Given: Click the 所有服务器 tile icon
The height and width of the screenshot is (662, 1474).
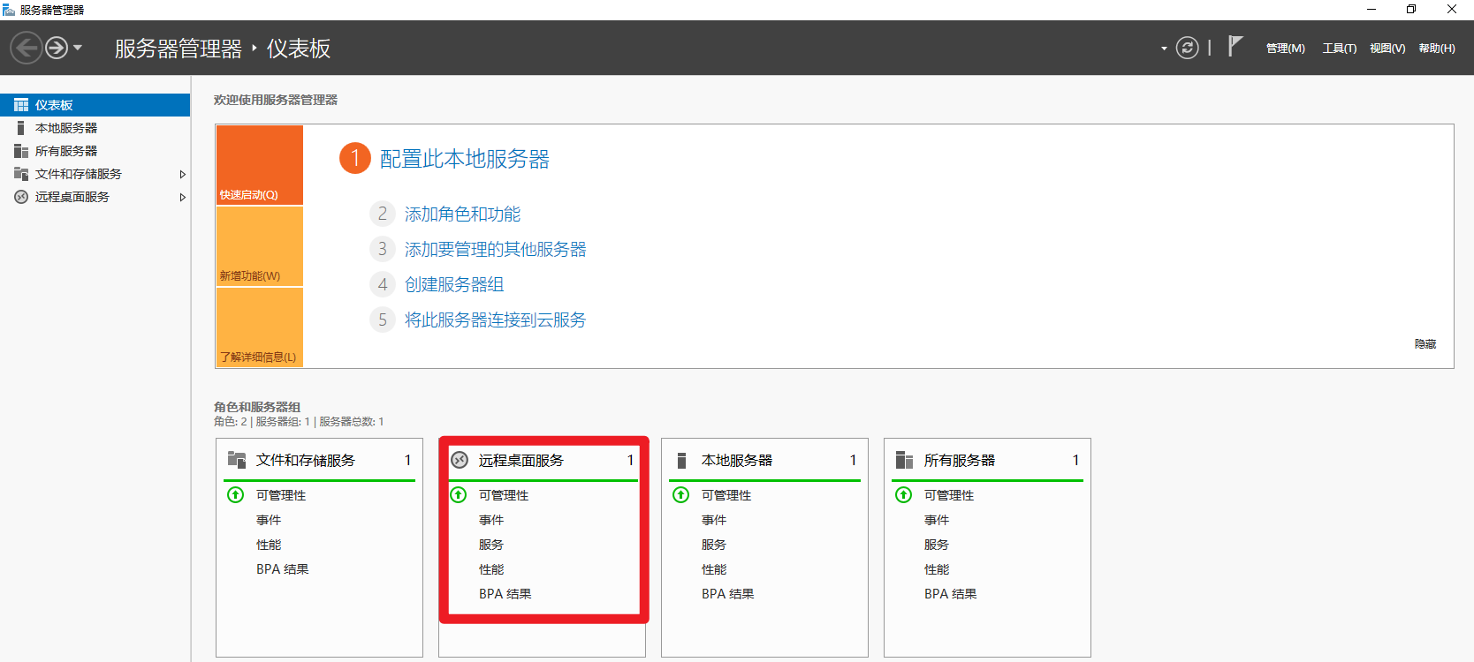Looking at the screenshot, I should coord(904,460).
